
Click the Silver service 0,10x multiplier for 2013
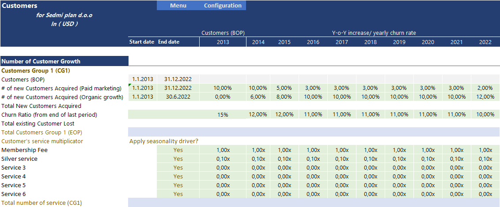pyautogui.click(x=223, y=159)
